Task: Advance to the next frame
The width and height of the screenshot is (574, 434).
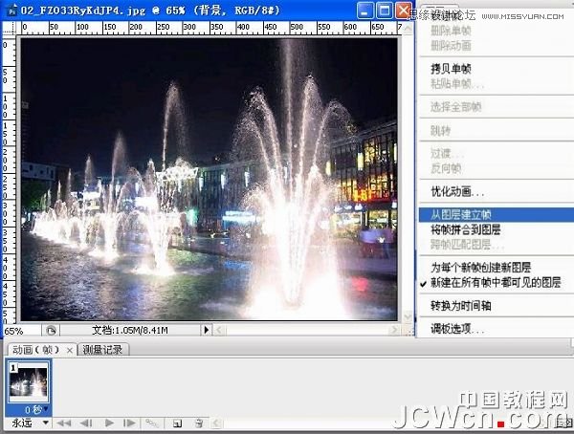Action: [x=126, y=423]
